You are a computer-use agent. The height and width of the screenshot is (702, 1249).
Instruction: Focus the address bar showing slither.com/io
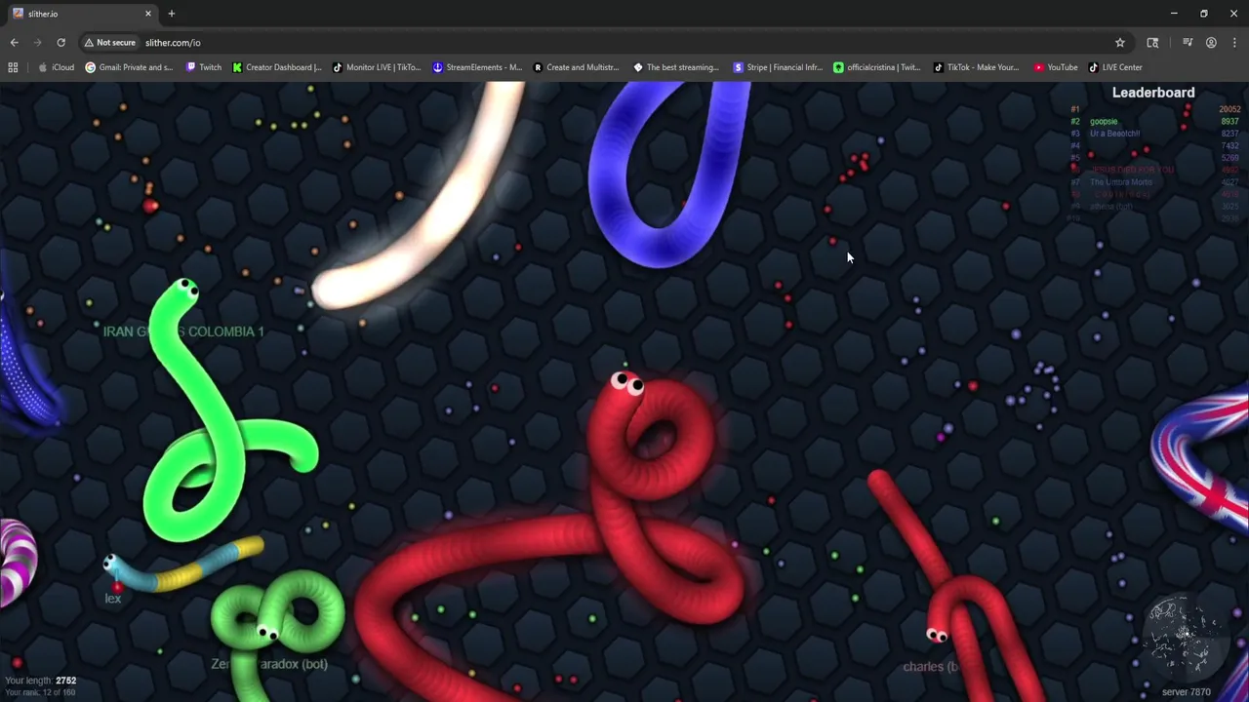(x=624, y=43)
